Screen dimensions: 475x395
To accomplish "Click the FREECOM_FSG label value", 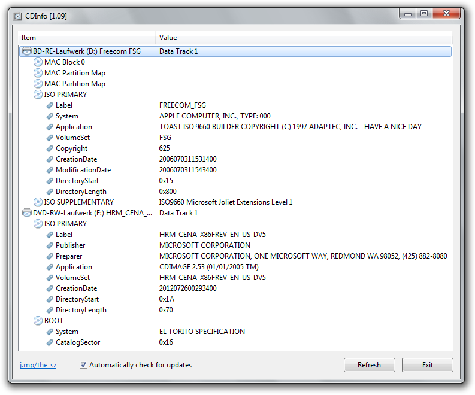I will click(182, 105).
